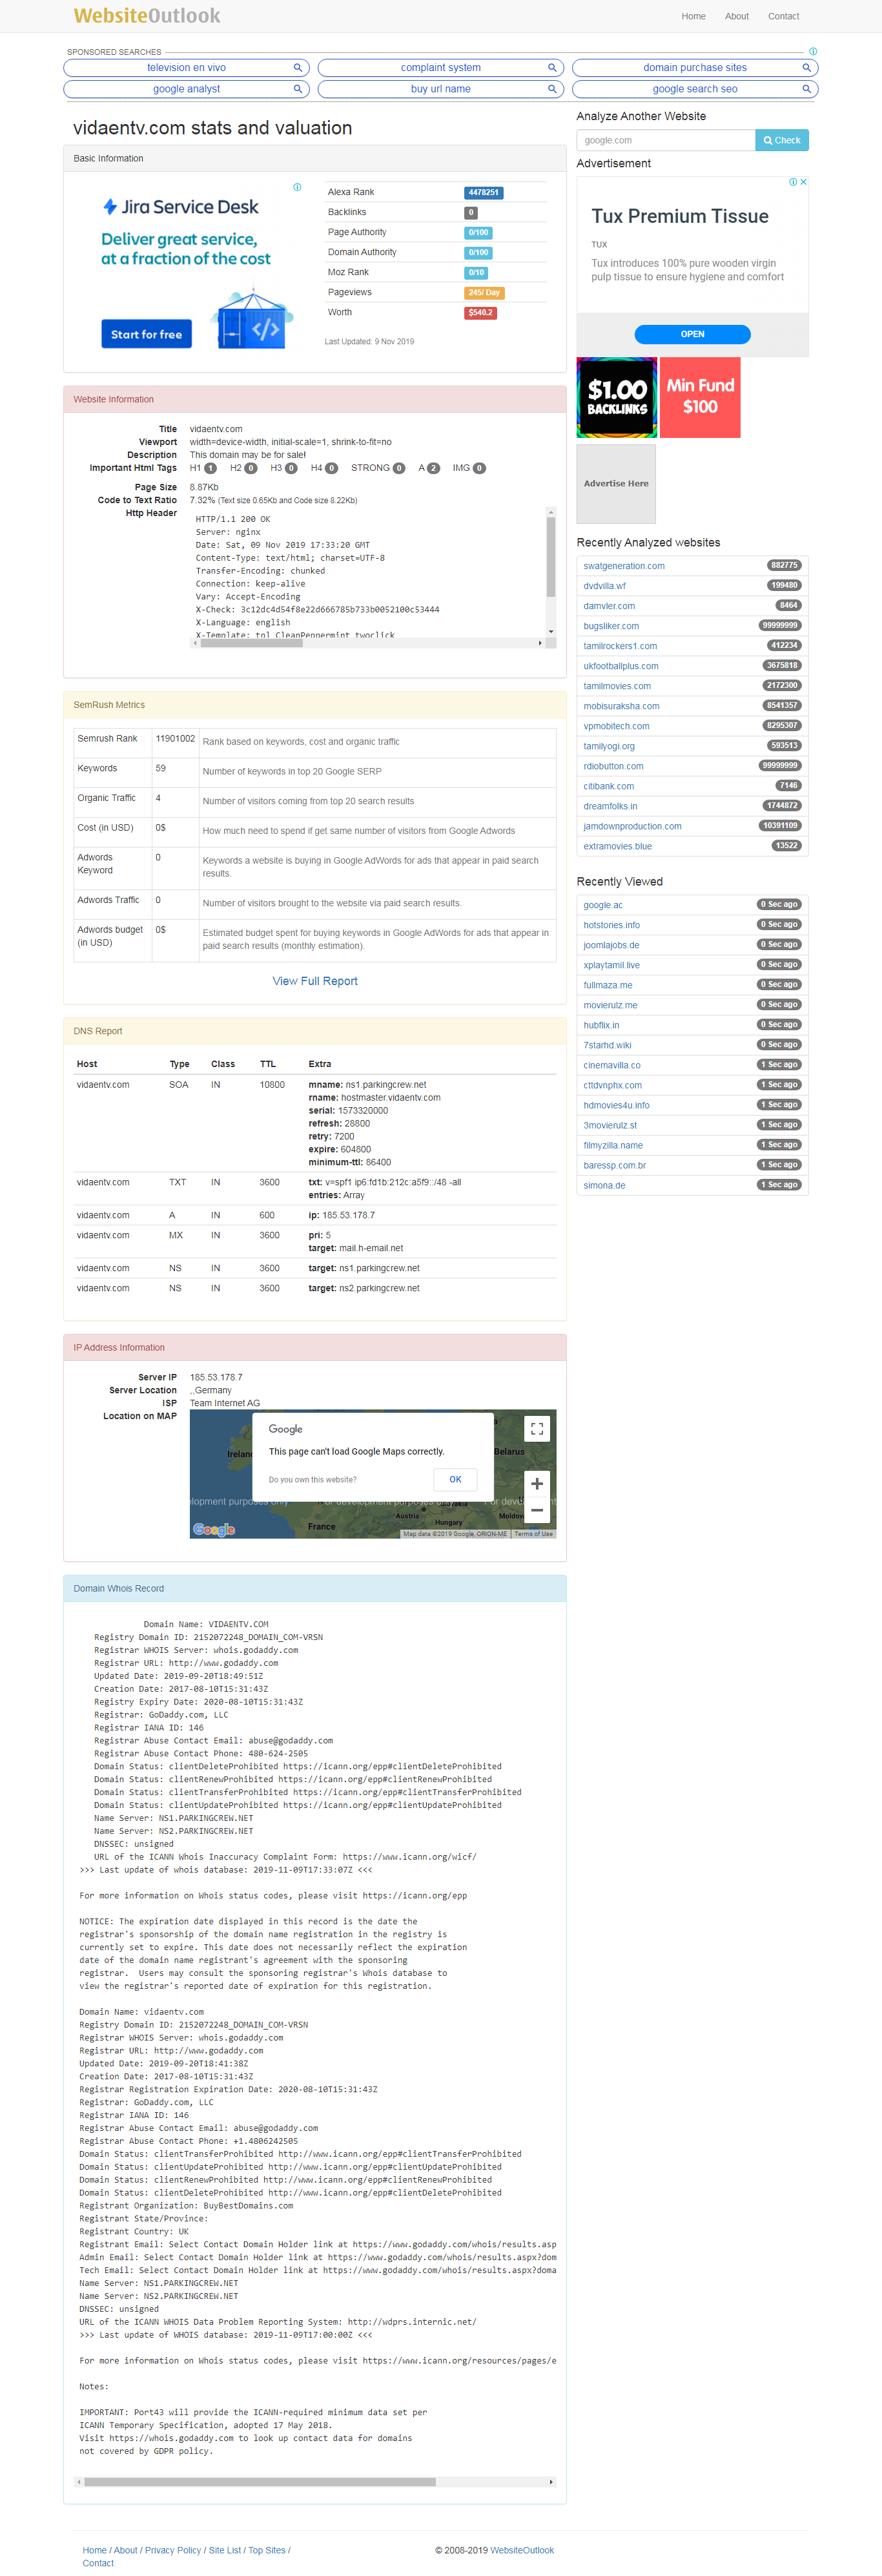The image size is (882, 2576).
Task: Click the $1.00 Backlinks banner
Action: pyautogui.click(x=617, y=397)
